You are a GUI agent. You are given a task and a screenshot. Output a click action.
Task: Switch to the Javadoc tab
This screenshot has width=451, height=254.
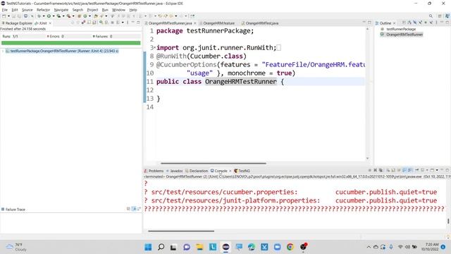[x=174, y=171]
